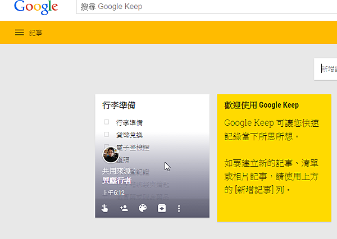
Task: Click the 新增 new note field
Action: click(325, 69)
